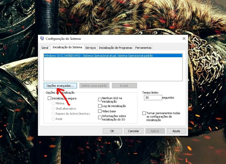The width and height of the screenshot is (226, 164).
Task: Check Tornar permanentes todas as configurações
Action: (144, 113)
